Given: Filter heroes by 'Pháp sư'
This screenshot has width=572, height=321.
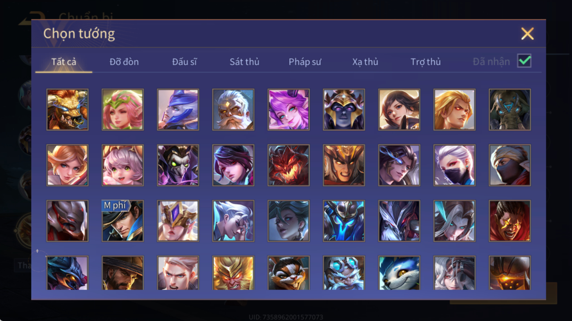Looking at the screenshot, I should coord(305,62).
